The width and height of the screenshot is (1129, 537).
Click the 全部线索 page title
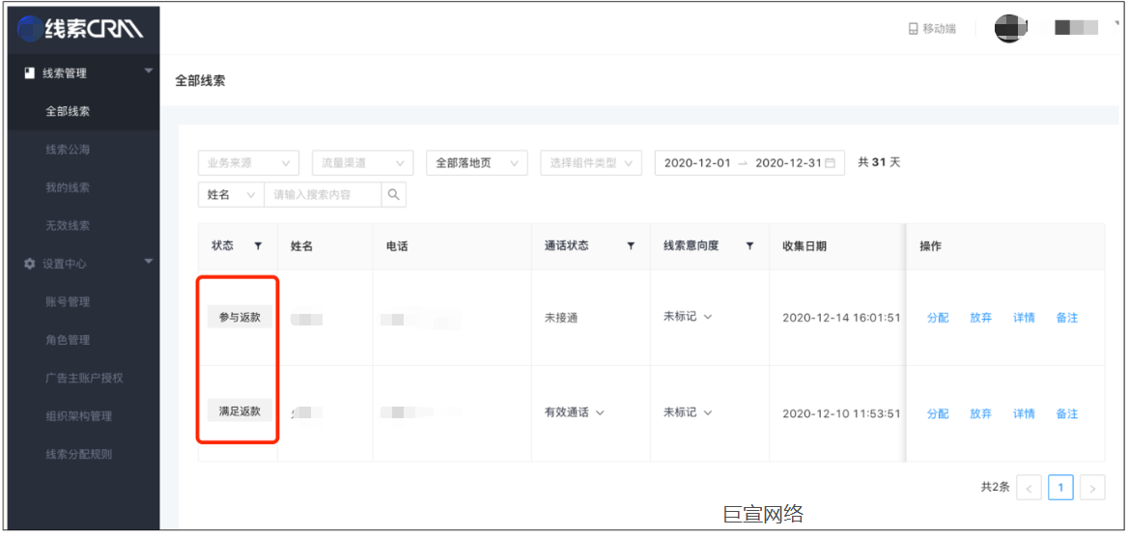click(200, 80)
